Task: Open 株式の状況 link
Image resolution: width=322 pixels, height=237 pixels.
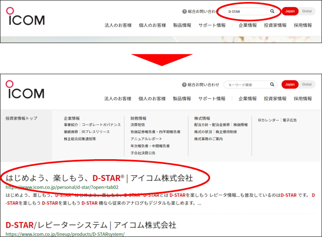Action: 203,132
